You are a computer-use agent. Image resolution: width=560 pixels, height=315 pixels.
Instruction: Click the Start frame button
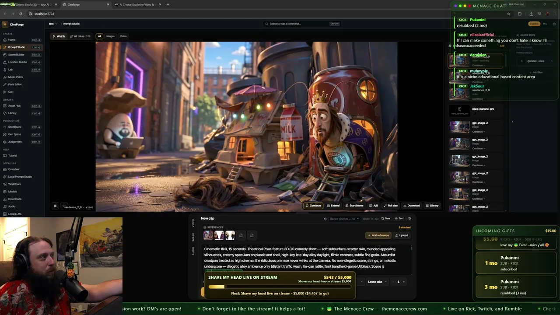point(354,206)
